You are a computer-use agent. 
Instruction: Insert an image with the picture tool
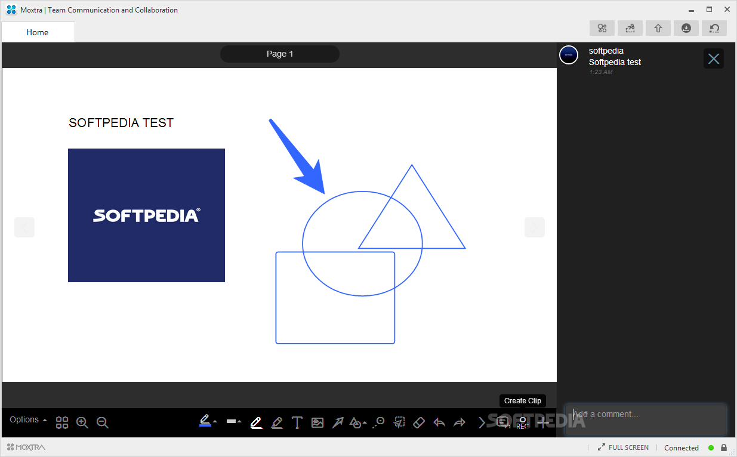317,422
